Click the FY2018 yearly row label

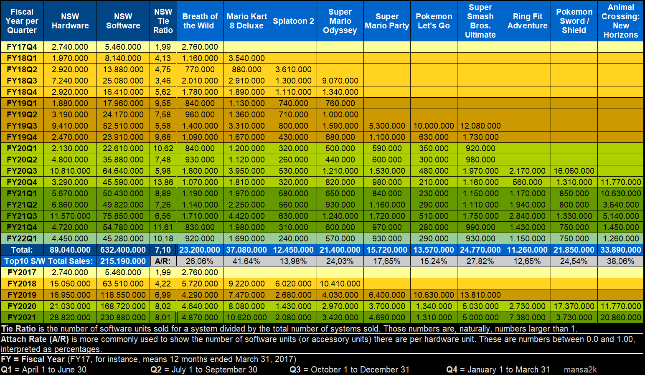[22, 284]
